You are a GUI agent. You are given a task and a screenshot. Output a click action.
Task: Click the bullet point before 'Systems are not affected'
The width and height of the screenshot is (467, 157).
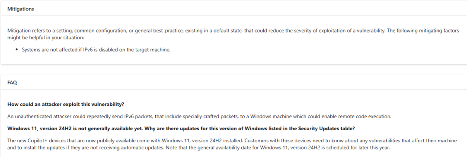click(17, 50)
